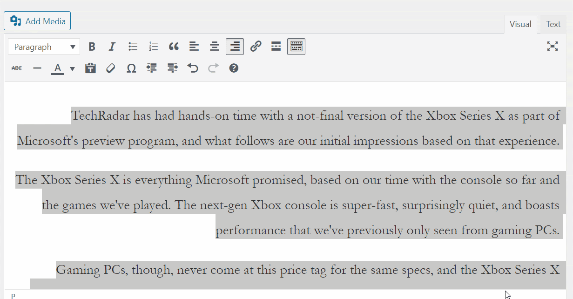Align text left
This screenshot has width=573, height=299.
194,47
